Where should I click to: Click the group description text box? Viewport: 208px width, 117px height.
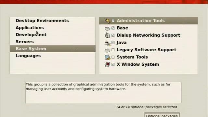103,93
